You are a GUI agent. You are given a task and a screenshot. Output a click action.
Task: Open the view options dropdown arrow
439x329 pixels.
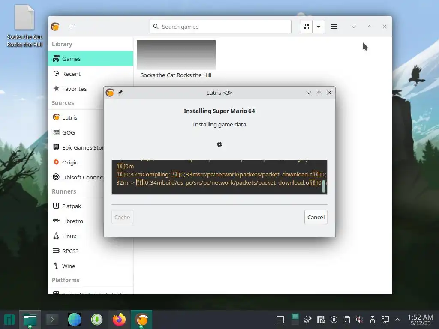pos(319,27)
